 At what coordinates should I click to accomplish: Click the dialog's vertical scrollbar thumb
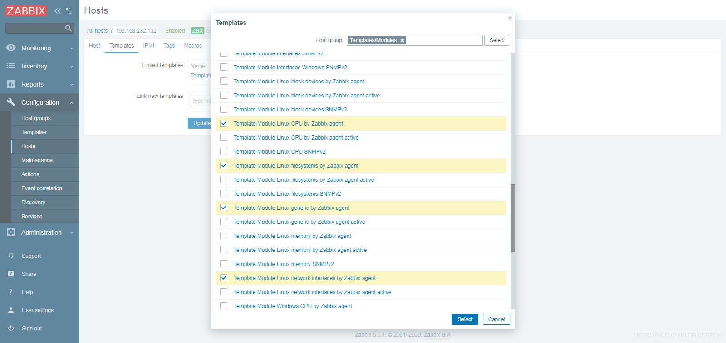coord(513,218)
